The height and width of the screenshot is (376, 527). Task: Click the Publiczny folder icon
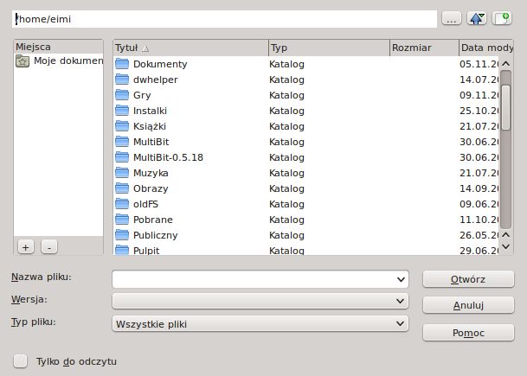point(122,235)
